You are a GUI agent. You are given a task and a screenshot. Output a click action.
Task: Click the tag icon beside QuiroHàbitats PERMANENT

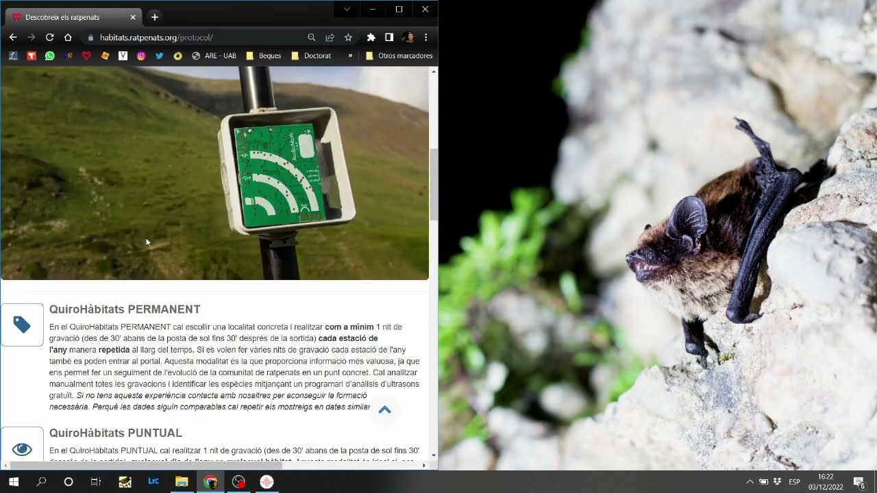point(22,325)
